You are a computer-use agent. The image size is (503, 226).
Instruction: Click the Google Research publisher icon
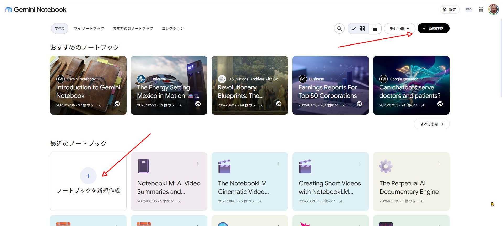(383, 79)
